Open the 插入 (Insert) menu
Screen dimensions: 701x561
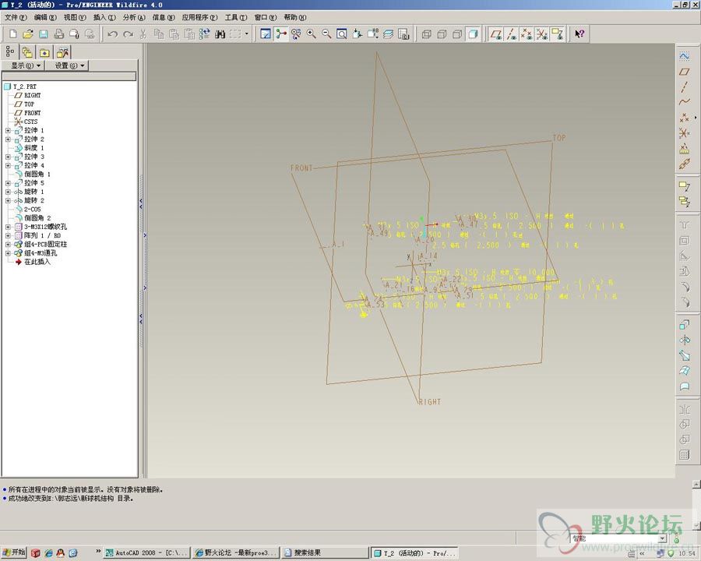tap(104, 17)
